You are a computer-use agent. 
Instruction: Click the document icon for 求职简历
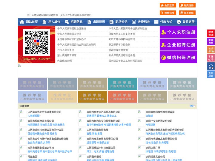pos(89,22)
